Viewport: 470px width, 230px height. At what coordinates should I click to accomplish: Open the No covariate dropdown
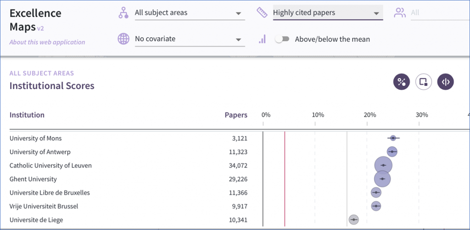tap(190, 39)
